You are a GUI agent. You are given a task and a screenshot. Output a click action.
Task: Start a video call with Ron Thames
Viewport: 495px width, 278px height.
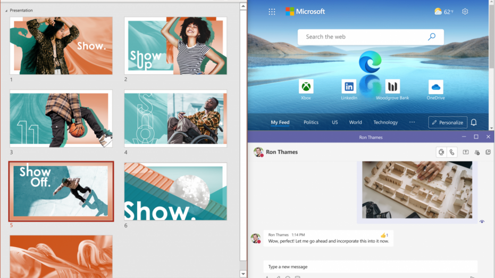point(441,153)
